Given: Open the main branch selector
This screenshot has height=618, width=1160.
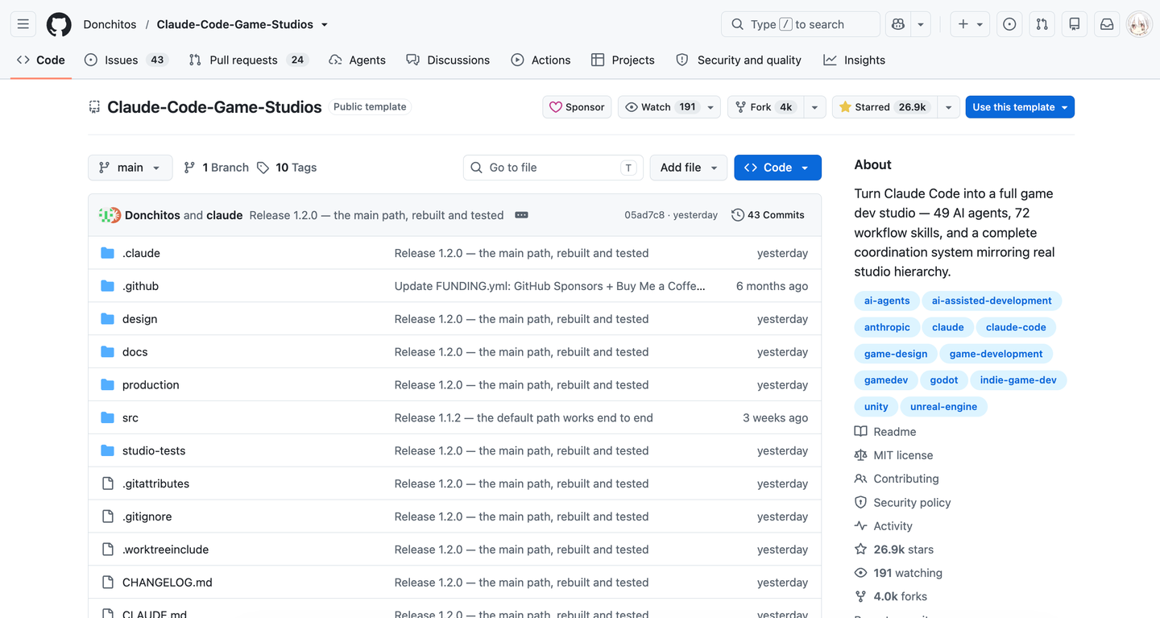Looking at the screenshot, I should click(130, 168).
